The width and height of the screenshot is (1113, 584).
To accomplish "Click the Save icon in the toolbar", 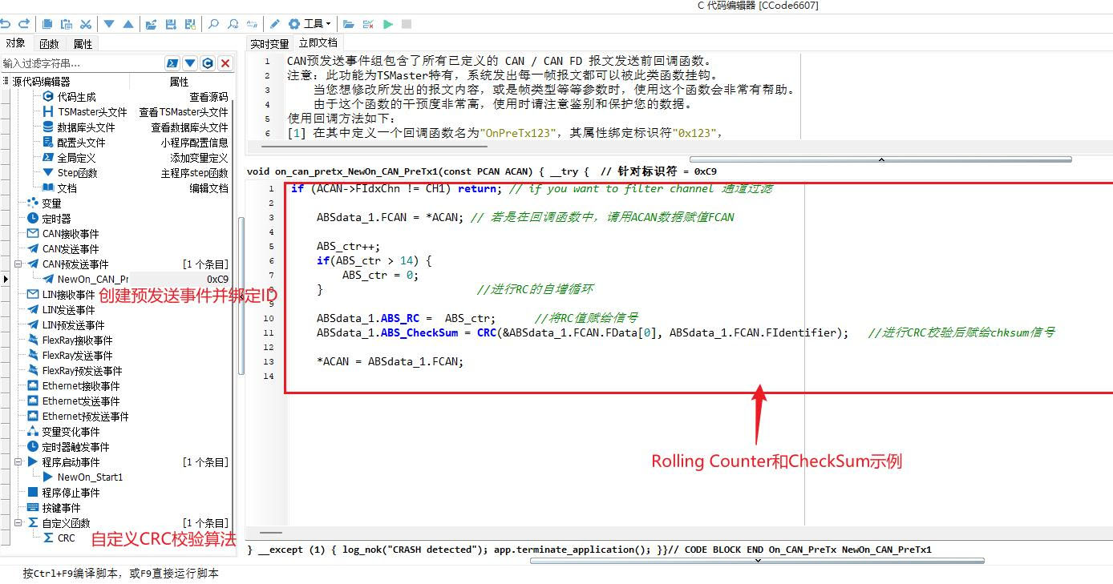I will pyautogui.click(x=170, y=24).
